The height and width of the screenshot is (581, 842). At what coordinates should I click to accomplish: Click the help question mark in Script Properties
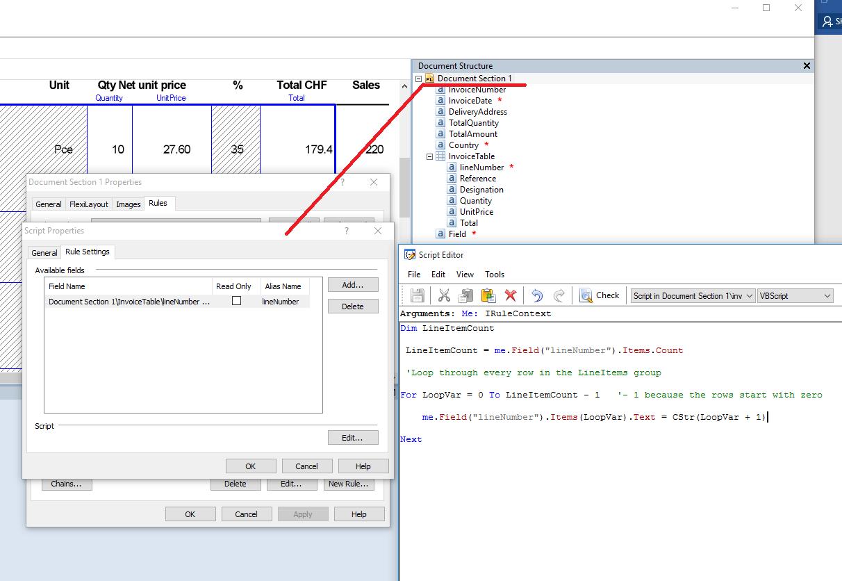[x=347, y=231]
